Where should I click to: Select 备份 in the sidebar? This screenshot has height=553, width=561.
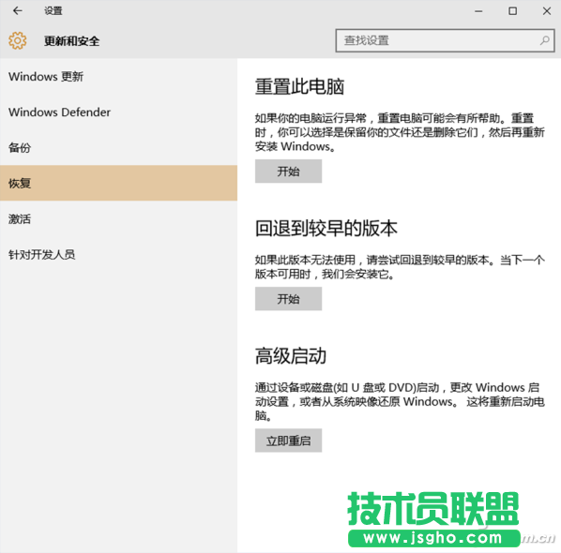click(x=118, y=148)
